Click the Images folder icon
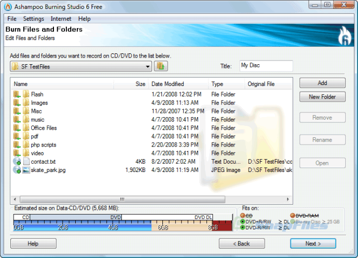The width and height of the screenshot is (358, 258). (26, 103)
